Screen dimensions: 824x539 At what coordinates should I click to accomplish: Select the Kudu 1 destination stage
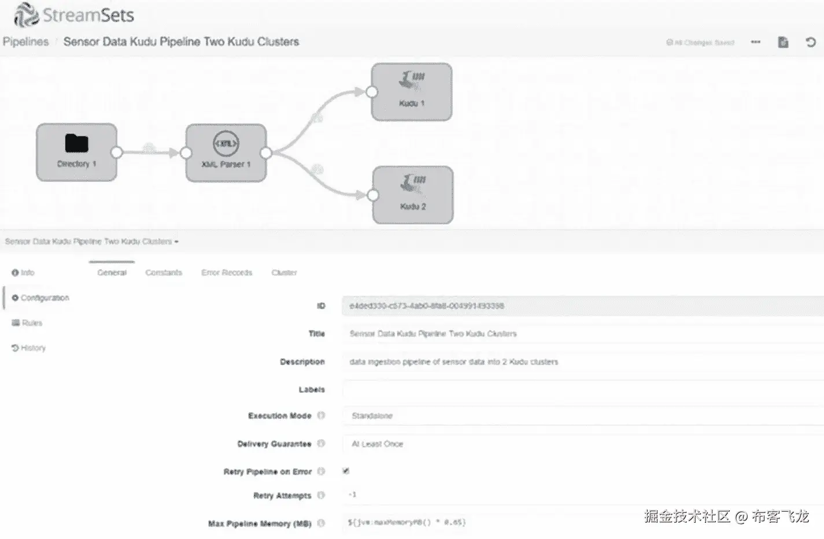(x=412, y=92)
